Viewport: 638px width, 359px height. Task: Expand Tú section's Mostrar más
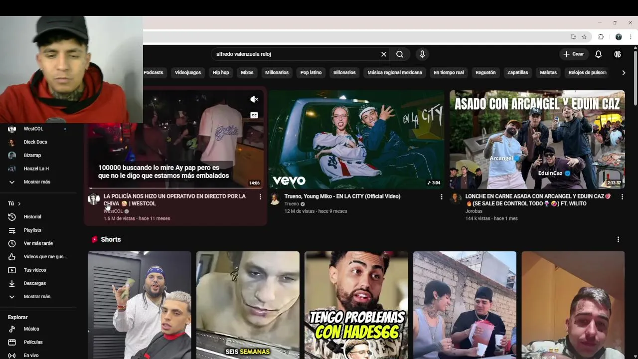(x=38, y=297)
